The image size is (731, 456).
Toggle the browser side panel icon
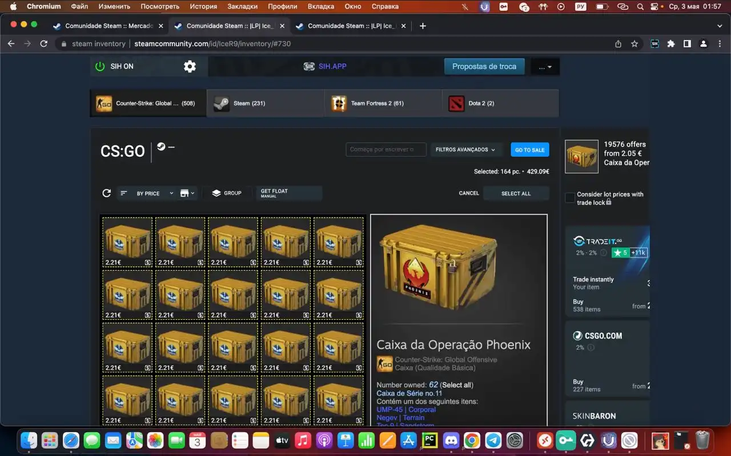(687, 43)
